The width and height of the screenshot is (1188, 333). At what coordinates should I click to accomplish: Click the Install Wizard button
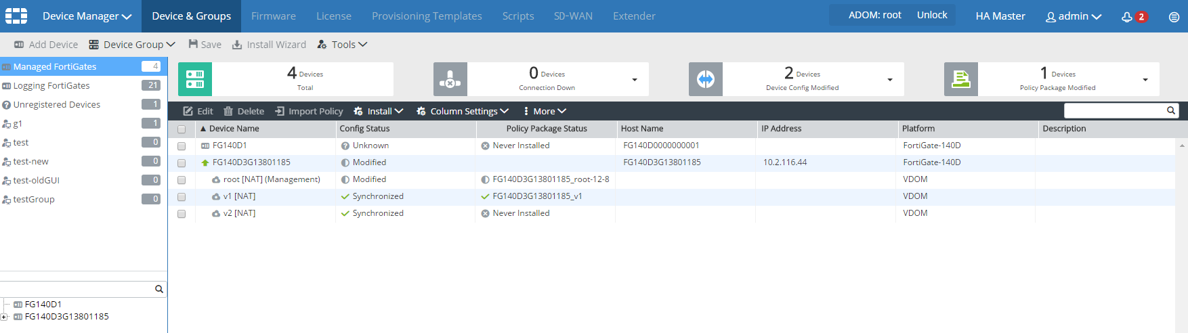tap(269, 45)
